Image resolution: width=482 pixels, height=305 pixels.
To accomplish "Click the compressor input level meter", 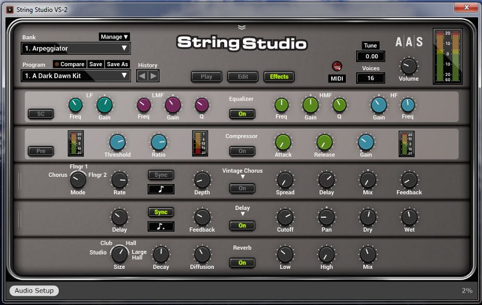I will 76,143.
